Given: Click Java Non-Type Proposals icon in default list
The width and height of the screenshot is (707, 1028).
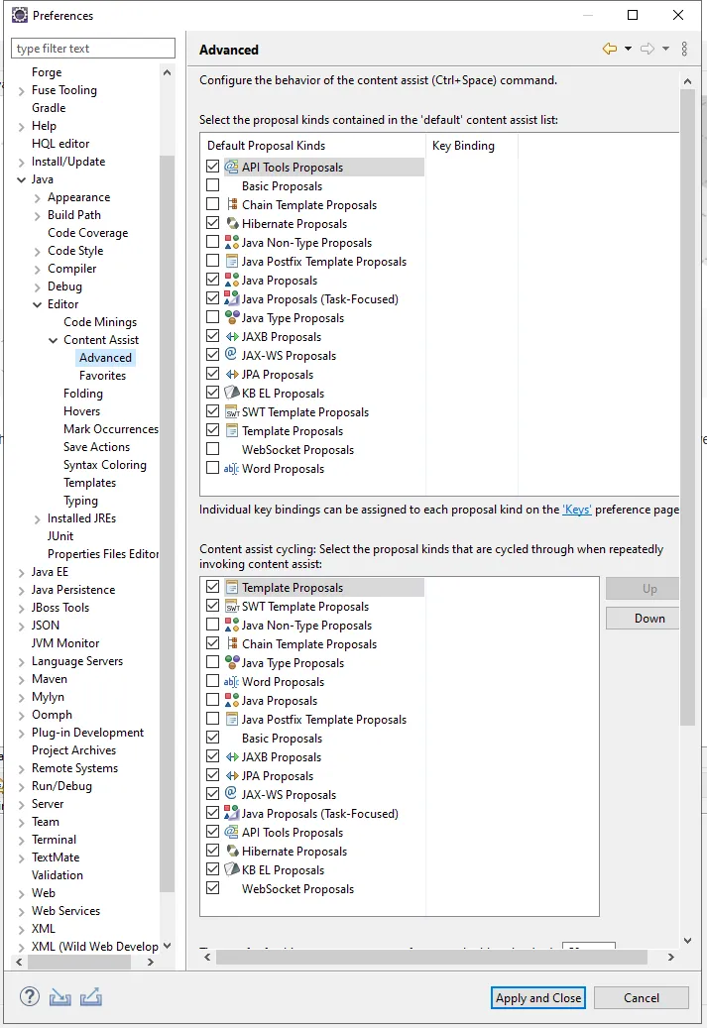Looking at the screenshot, I should (x=231, y=243).
